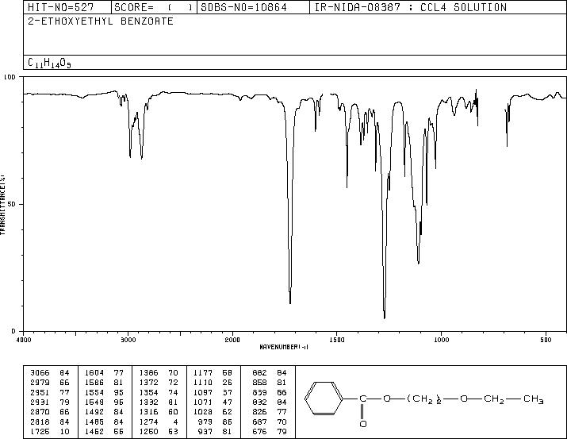Click the 3066 peak table entry
The height and width of the screenshot is (439, 567).
[x=49, y=372]
